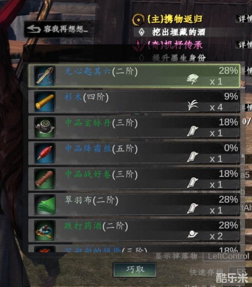Click the red 中品绛霜丝 silk icon
The height and width of the screenshot is (287, 252).
[44, 153]
